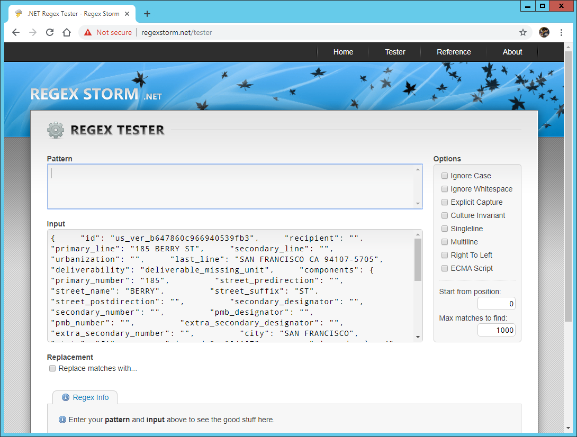Viewport: 577px width, 437px height.
Task: Open the Chrome three-dot menu
Action: click(x=561, y=32)
